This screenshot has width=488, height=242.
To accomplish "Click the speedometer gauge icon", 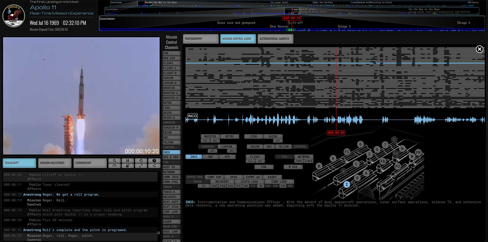I will (x=114, y=166).
